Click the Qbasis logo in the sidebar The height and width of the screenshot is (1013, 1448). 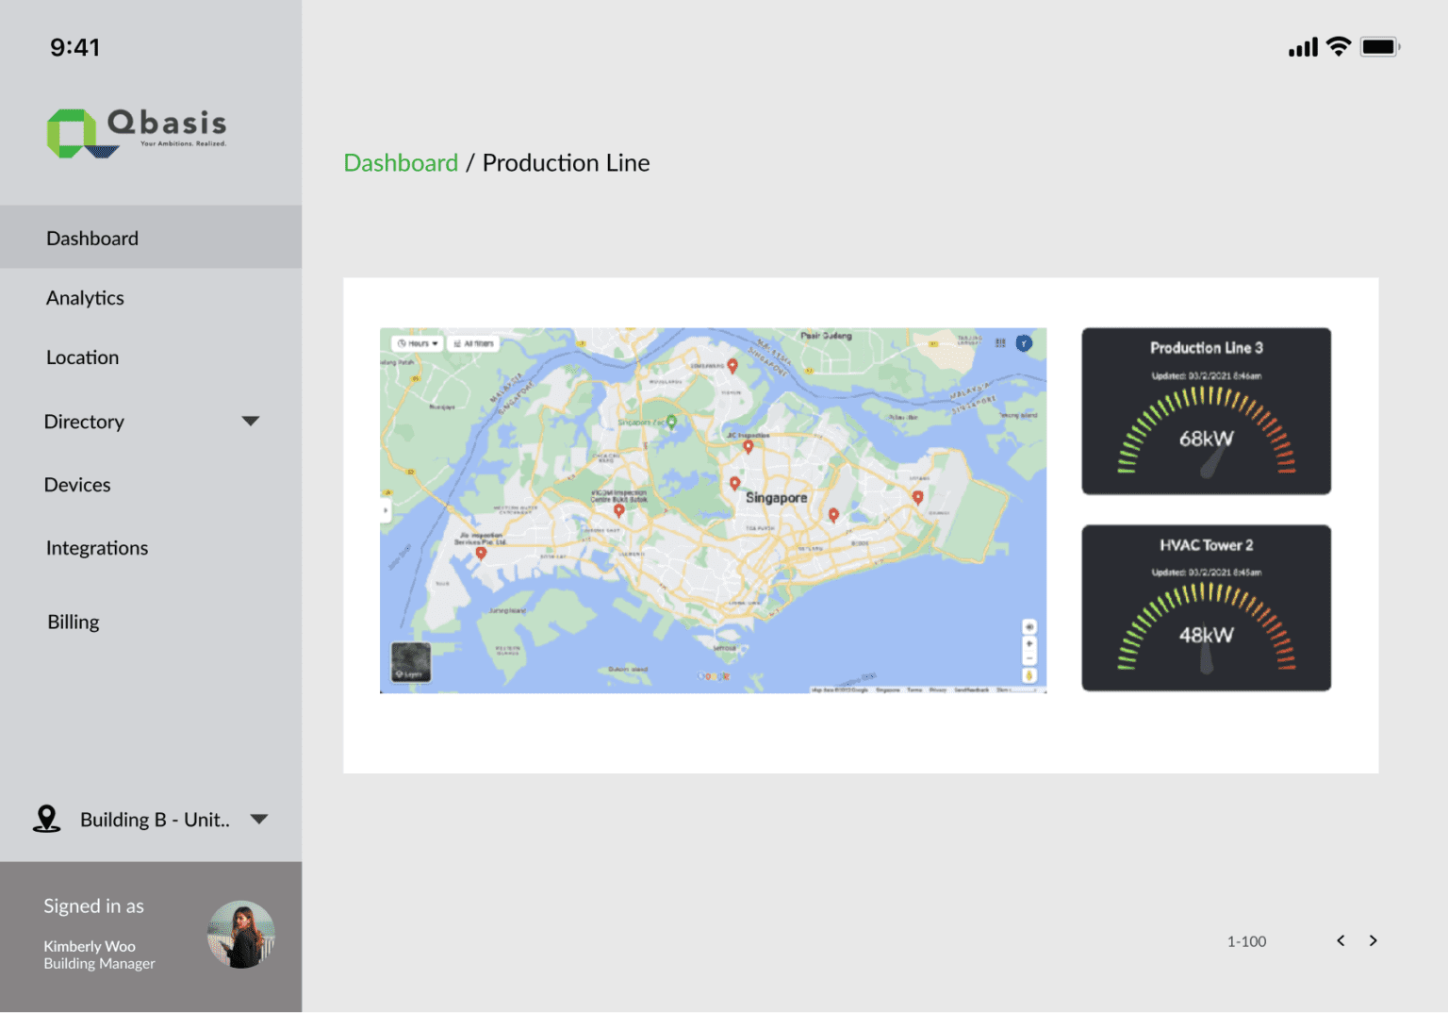136,130
